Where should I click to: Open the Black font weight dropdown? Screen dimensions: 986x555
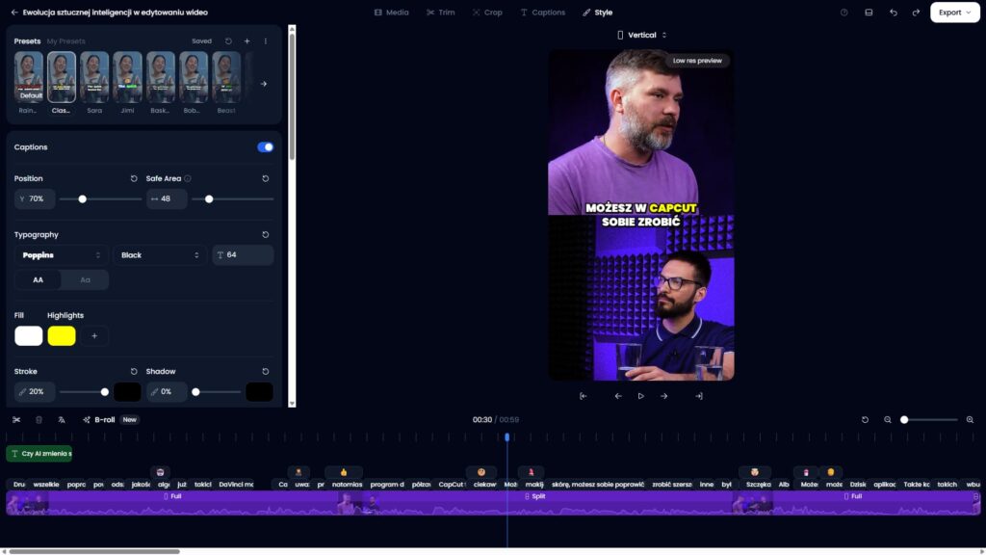(x=160, y=255)
